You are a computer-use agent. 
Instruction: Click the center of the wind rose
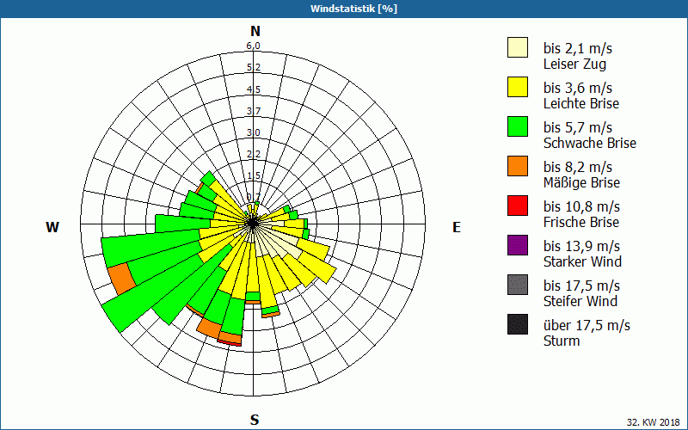click(x=253, y=224)
